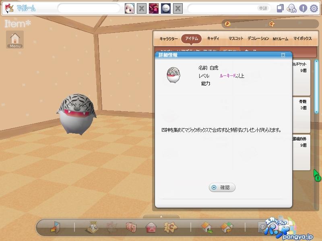Click the item list scrollbar up arrow
The height and width of the screenshot is (241, 322).
coord(316,61)
